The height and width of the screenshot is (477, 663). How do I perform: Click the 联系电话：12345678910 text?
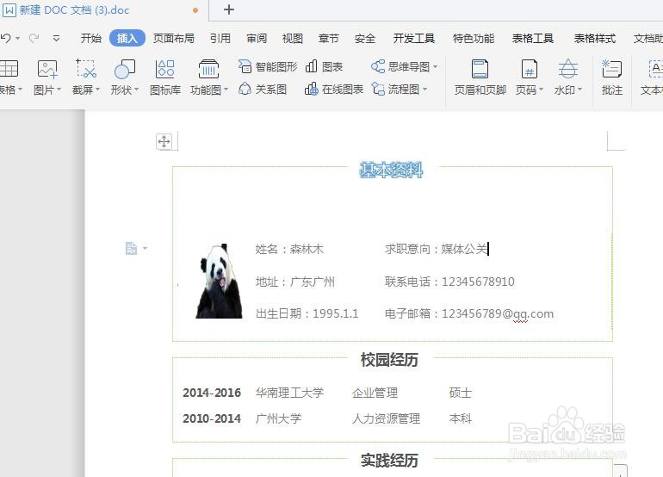point(449,282)
